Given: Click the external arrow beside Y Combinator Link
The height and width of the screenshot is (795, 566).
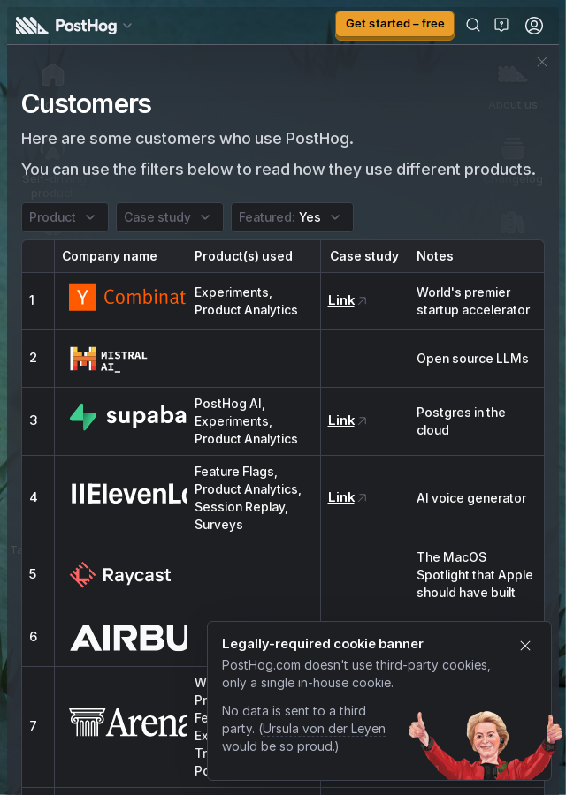Looking at the screenshot, I should [x=362, y=300].
